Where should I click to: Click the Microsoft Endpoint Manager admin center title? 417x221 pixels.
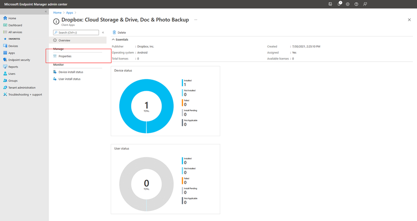[x=35, y=4]
